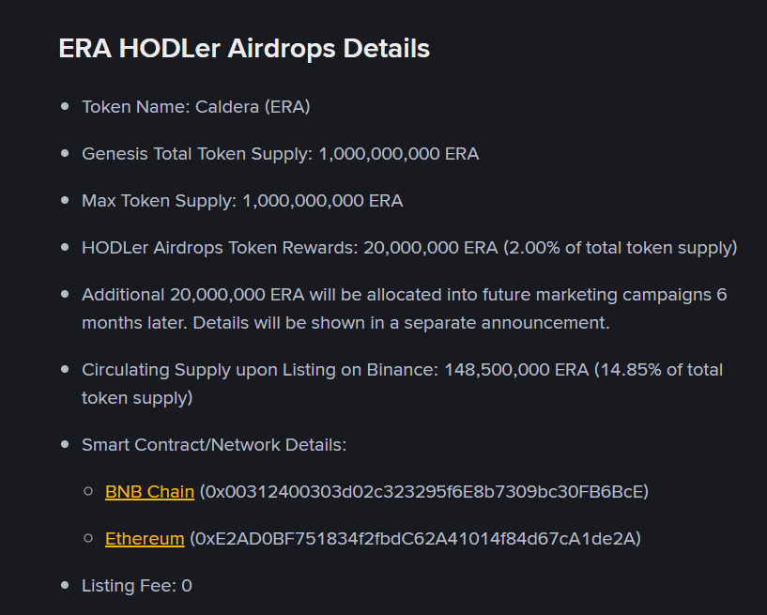
Task: Click the bullet before Listing Fee
Action: click(65, 585)
